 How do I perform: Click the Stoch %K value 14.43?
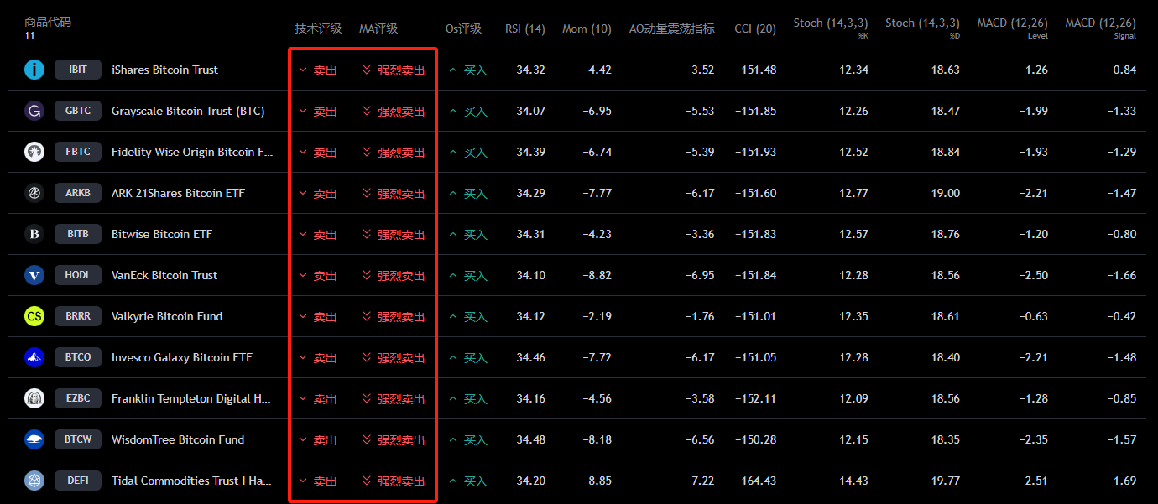pos(853,481)
